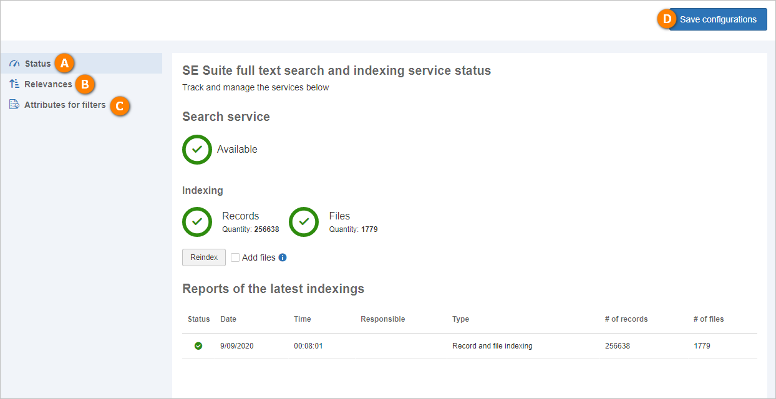Click the Reindex button

(204, 257)
